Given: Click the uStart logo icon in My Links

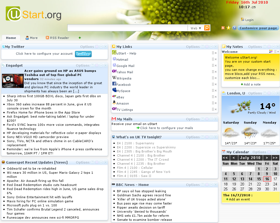Looking at the screenshot, I should click(x=114, y=53).
